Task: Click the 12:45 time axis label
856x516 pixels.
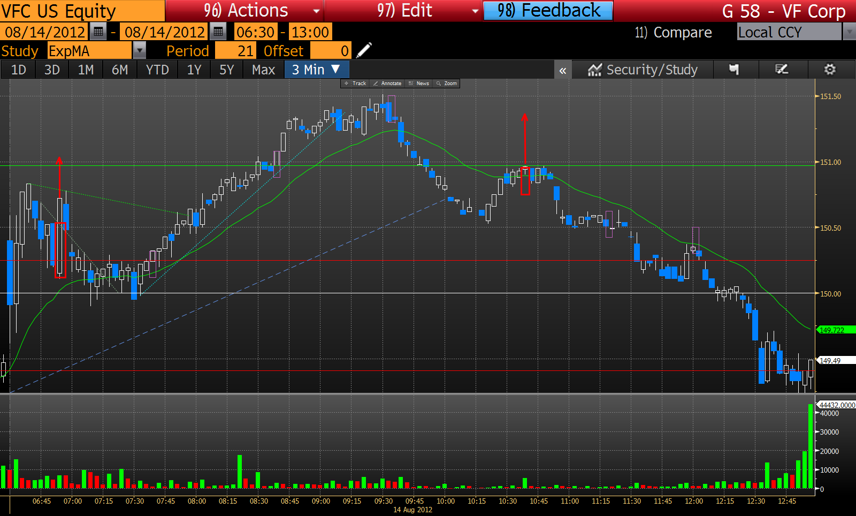Action: pyautogui.click(x=787, y=502)
